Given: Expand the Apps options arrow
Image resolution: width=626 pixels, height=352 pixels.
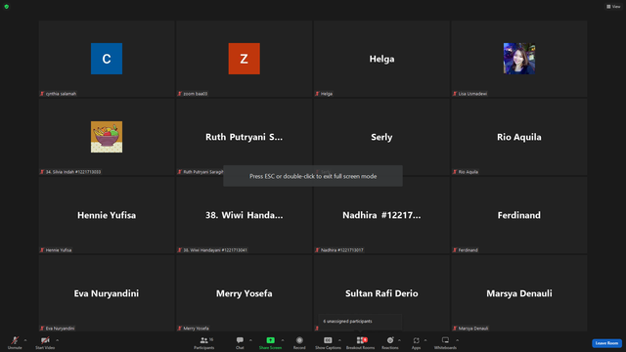Looking at the screenshot, I should (425, 340).
